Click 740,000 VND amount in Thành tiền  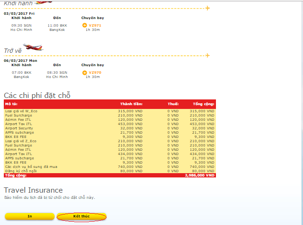(130, 166)
